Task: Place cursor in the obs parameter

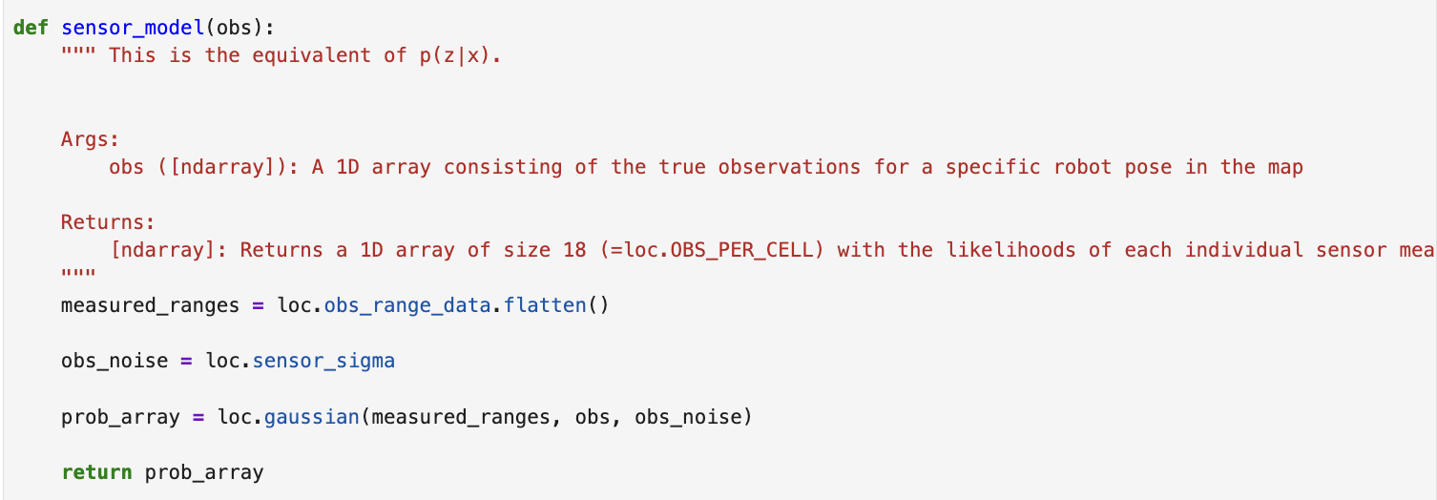Action: click(x=228, y=28)
